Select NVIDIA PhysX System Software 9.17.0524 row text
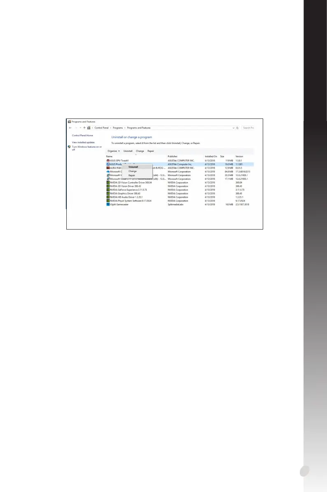 pyautogui.click(x=131, y=201)
